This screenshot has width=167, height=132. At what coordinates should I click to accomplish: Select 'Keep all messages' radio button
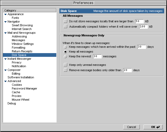65,52
